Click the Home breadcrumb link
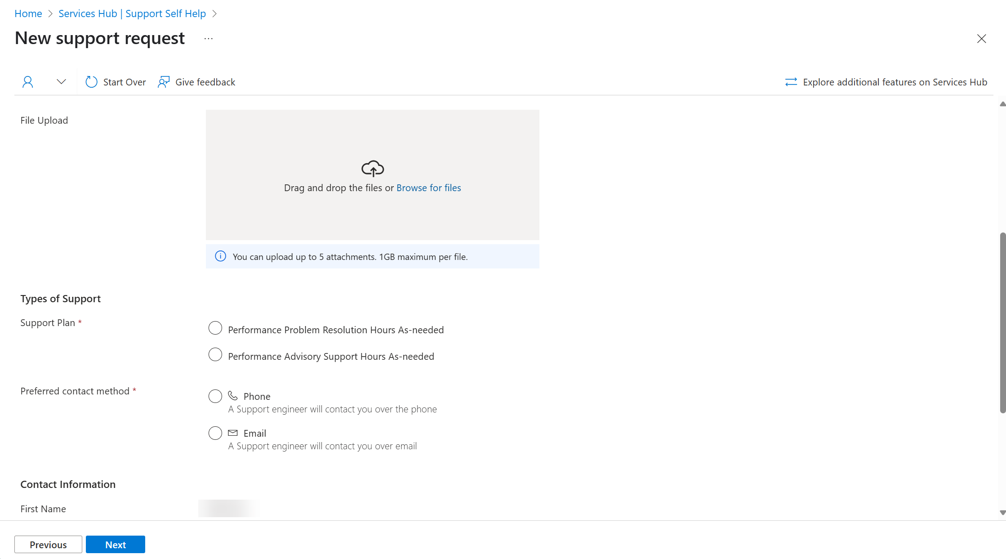The height and width of the screenshot is (559, 1006). click(x=28, y=13)
